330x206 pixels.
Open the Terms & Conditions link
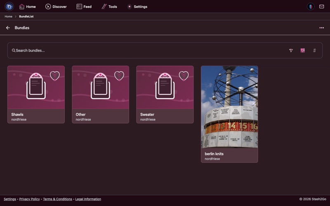click(x=57, y=199)
